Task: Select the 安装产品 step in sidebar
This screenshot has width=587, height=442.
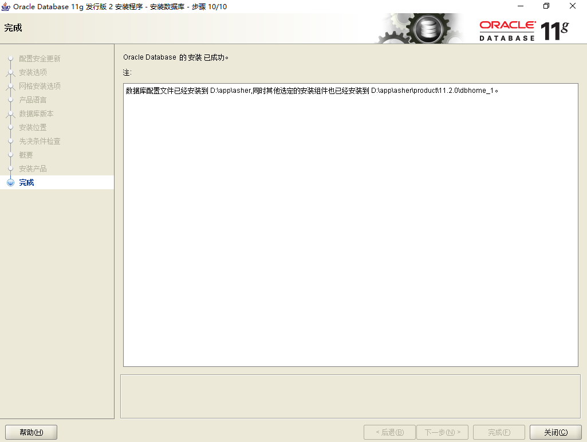Action: [x=33, y=169]
